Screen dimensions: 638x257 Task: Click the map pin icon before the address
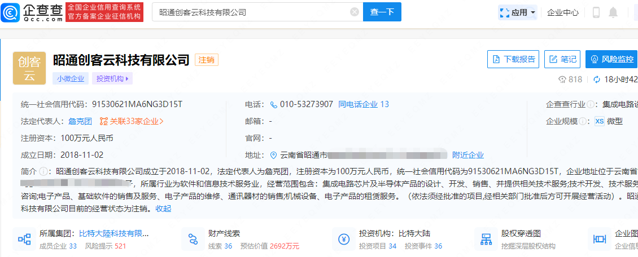pos(273,155)
